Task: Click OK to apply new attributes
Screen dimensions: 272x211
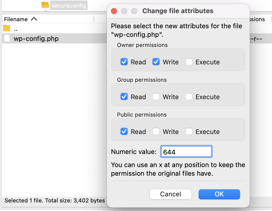Action: 219,194
